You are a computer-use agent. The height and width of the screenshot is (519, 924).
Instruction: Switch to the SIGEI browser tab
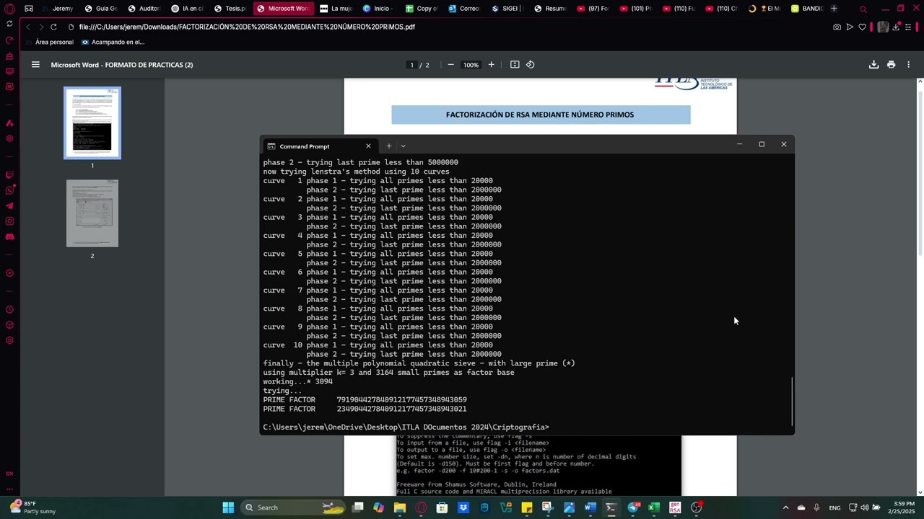pyautogui.click(x=507, y=9)
